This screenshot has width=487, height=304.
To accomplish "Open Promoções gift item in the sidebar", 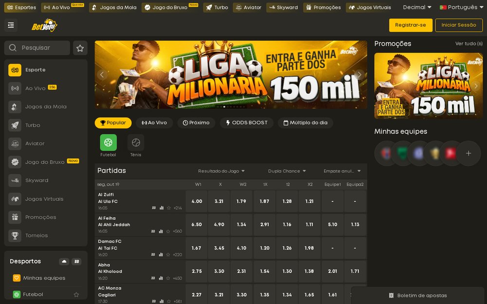I will click(x=46, y=217).
